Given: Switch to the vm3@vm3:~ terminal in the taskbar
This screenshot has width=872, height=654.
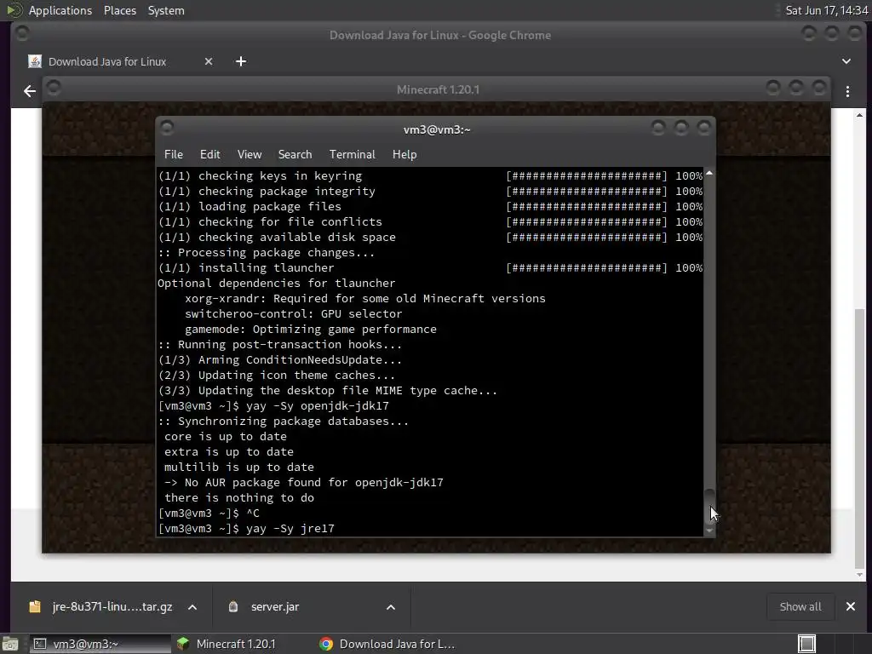Looking at the screenshot, I should click(100, 644).
